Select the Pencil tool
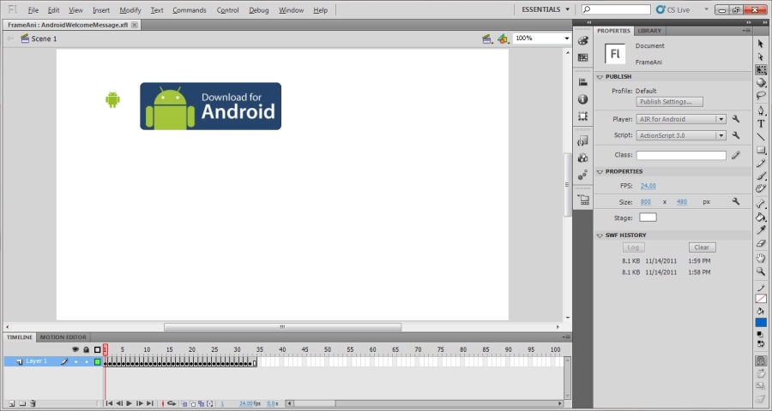772x411 pixels. point(761,164)
